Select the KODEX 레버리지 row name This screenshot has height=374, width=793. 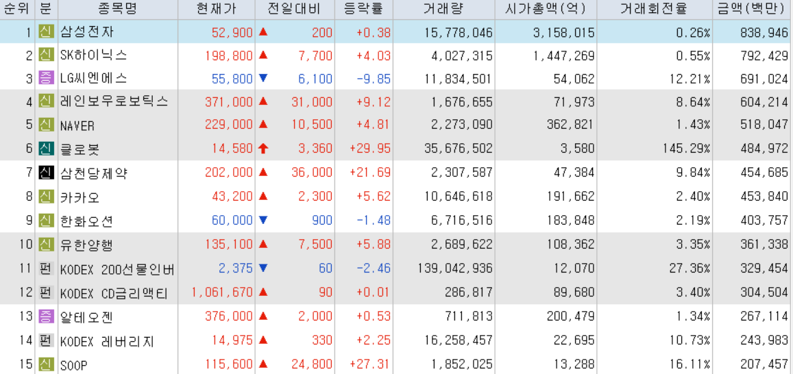(107, 341)
